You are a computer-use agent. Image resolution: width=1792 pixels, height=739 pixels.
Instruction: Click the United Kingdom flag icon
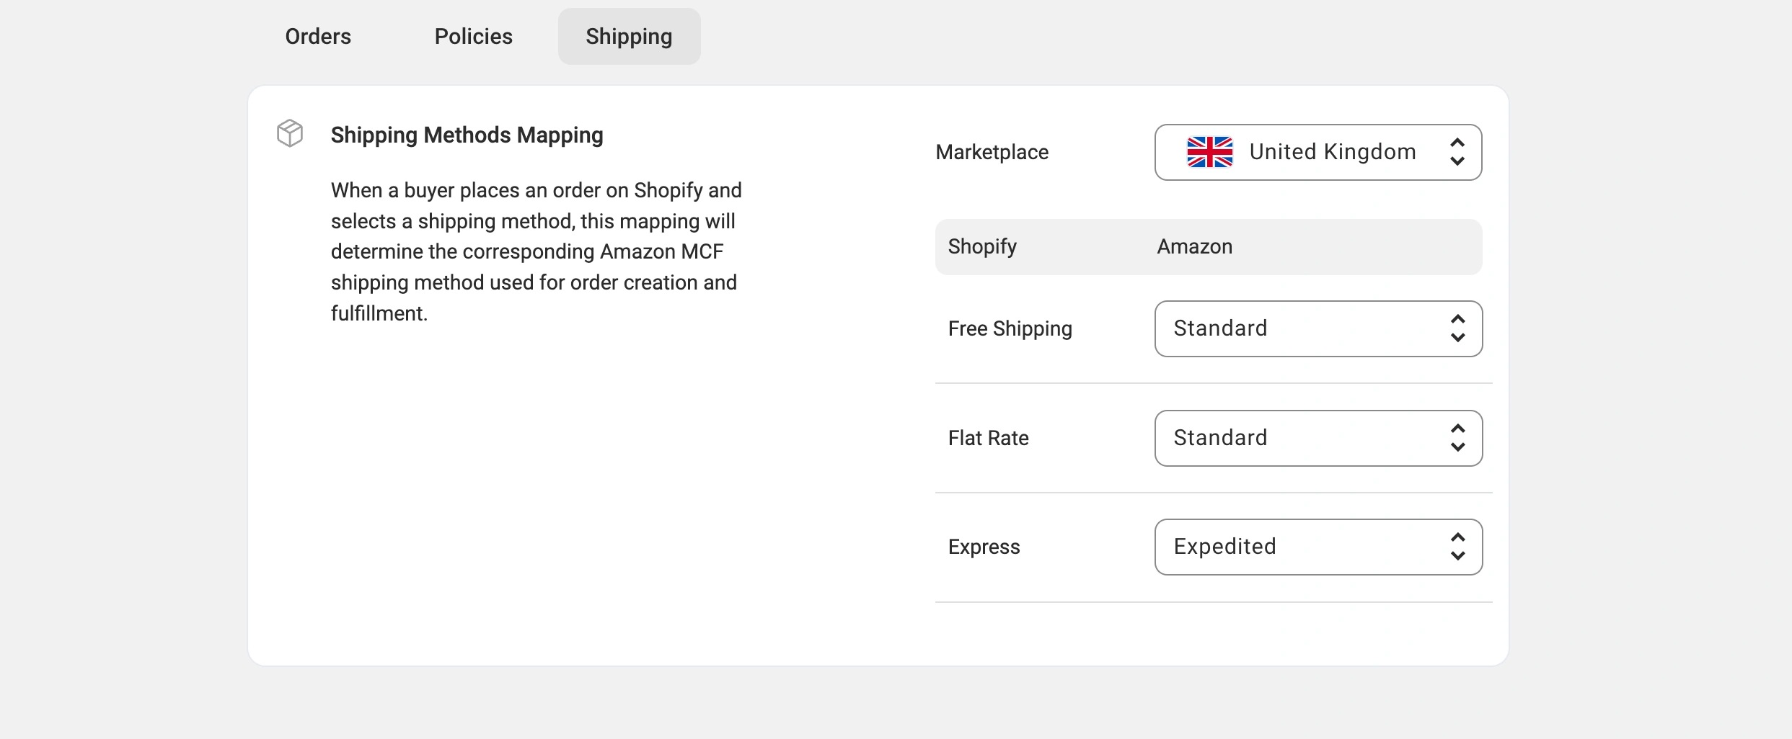pyautogui.click(x=1209, y=152)
